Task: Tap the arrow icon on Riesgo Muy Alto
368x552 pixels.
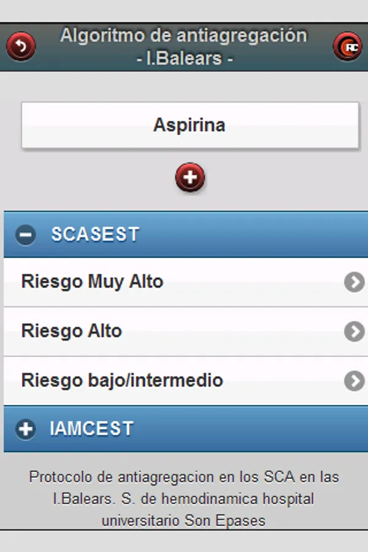Action: pyautogui.click(x=354, y=282)
